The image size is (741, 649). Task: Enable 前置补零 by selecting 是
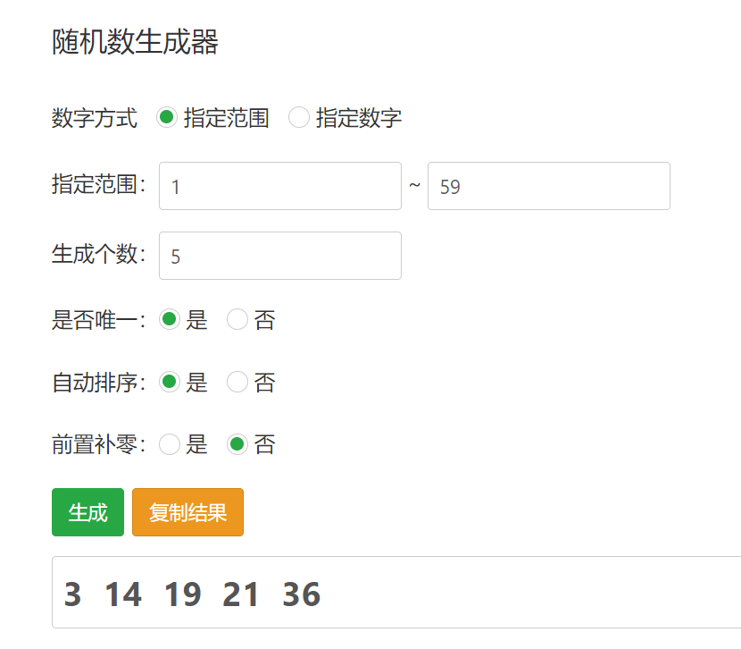[x=170, y=444]
